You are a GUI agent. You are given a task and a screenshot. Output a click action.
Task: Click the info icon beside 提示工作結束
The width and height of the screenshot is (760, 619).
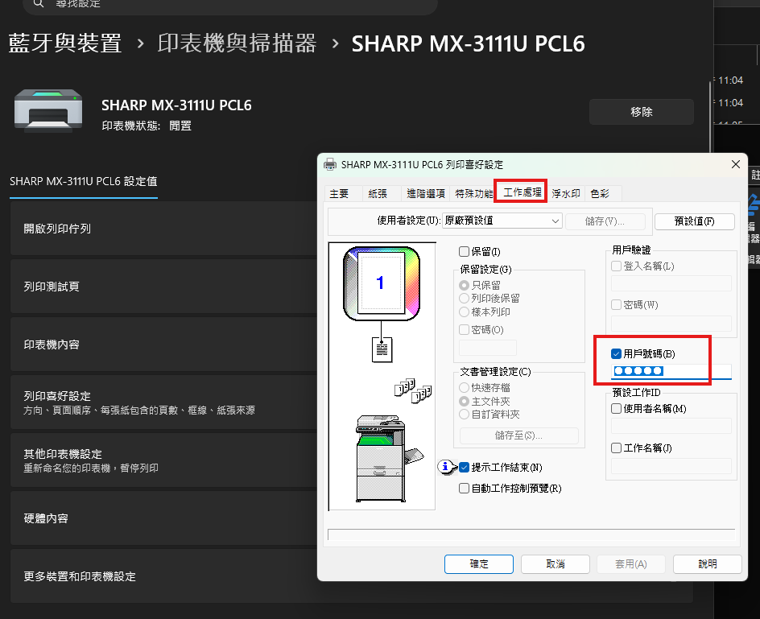coord(445,467)
